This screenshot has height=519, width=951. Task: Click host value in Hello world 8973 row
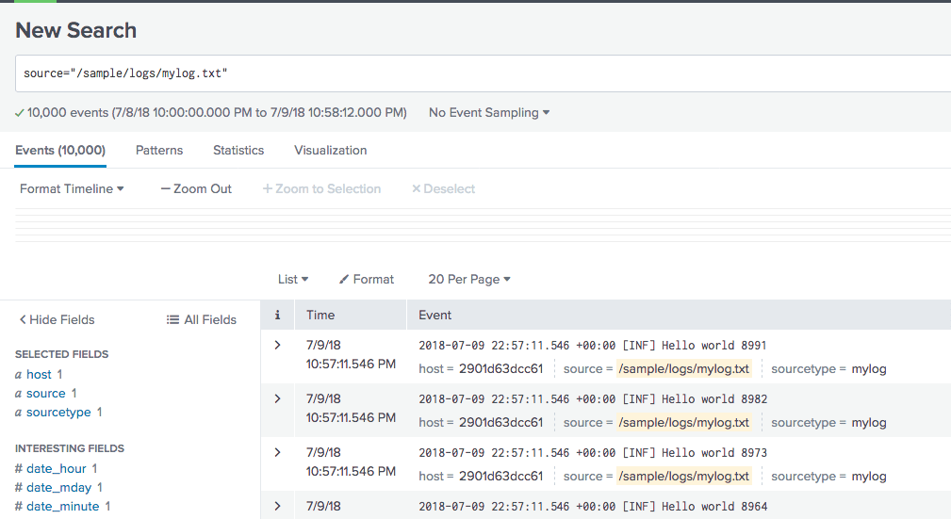click(x=500, y=477)
